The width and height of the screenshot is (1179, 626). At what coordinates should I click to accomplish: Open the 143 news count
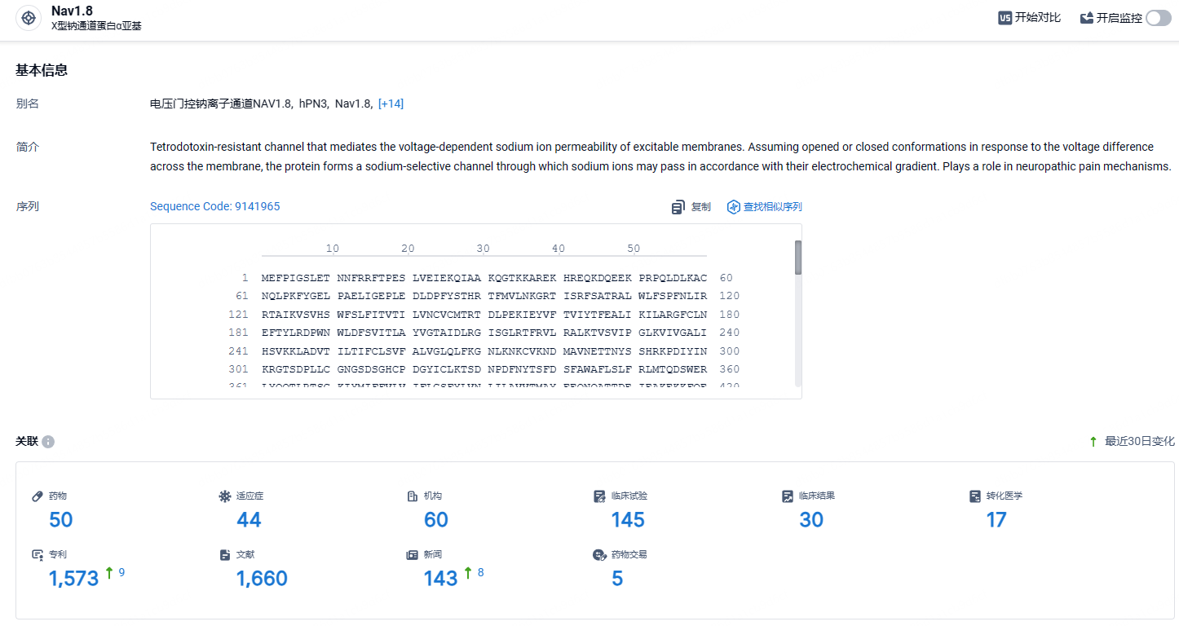440,578
